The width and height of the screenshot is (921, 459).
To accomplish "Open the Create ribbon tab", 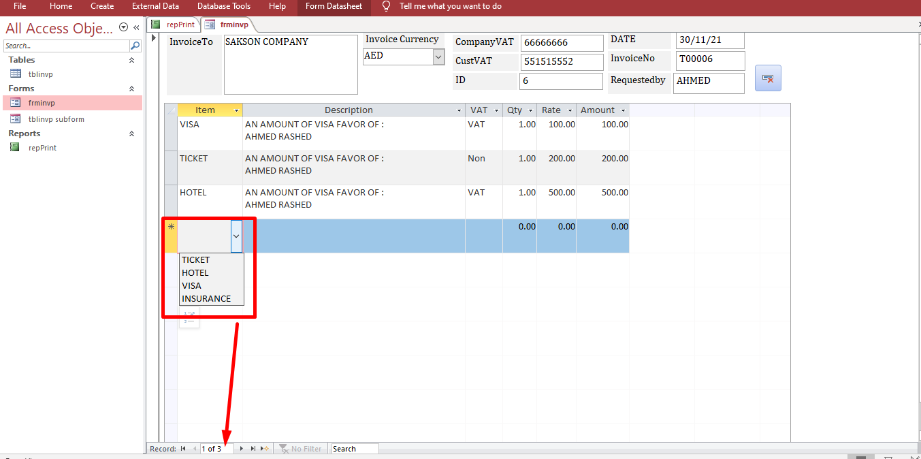I will click(x=102, y=6).
